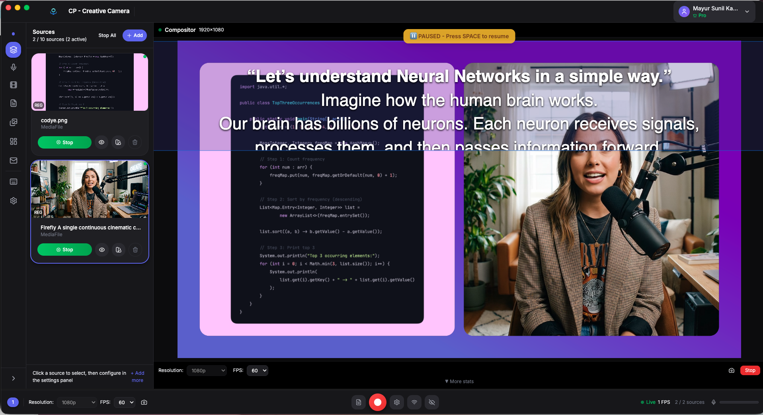Screen dimensions: 763x415
Task: Click the camera snapshot icon near Stop
Action: click(x=732, y=370)
